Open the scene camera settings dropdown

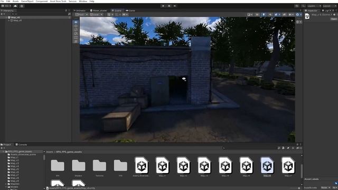291,15
